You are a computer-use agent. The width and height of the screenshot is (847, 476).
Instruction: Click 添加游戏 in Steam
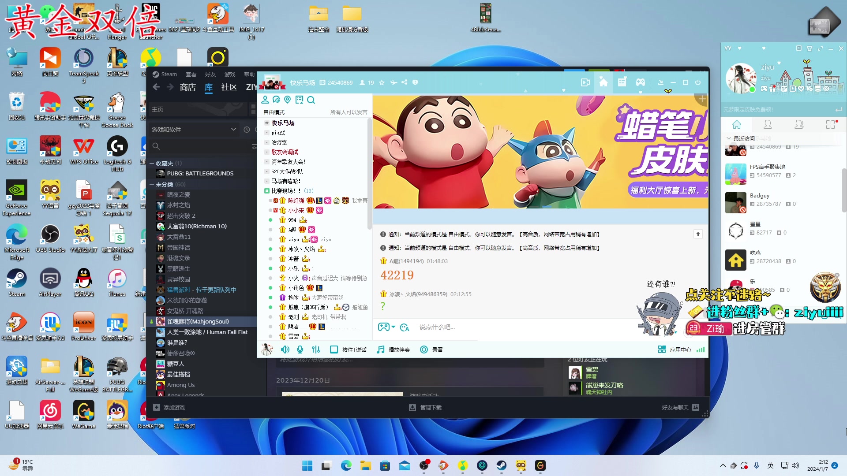click(x=169, y=408)
